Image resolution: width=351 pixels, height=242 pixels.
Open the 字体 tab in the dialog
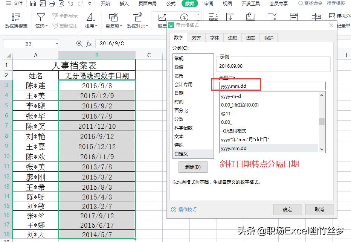(214, 37)
